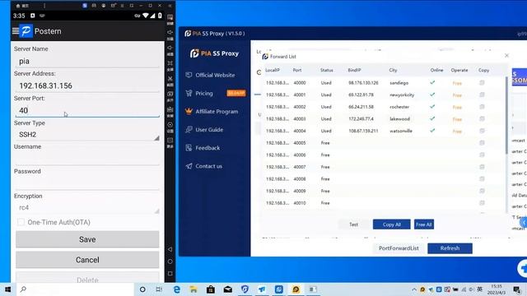Expand the Encryption rc4 dropdown
Viewport: 527px width, 296px height.
(87, 208)
